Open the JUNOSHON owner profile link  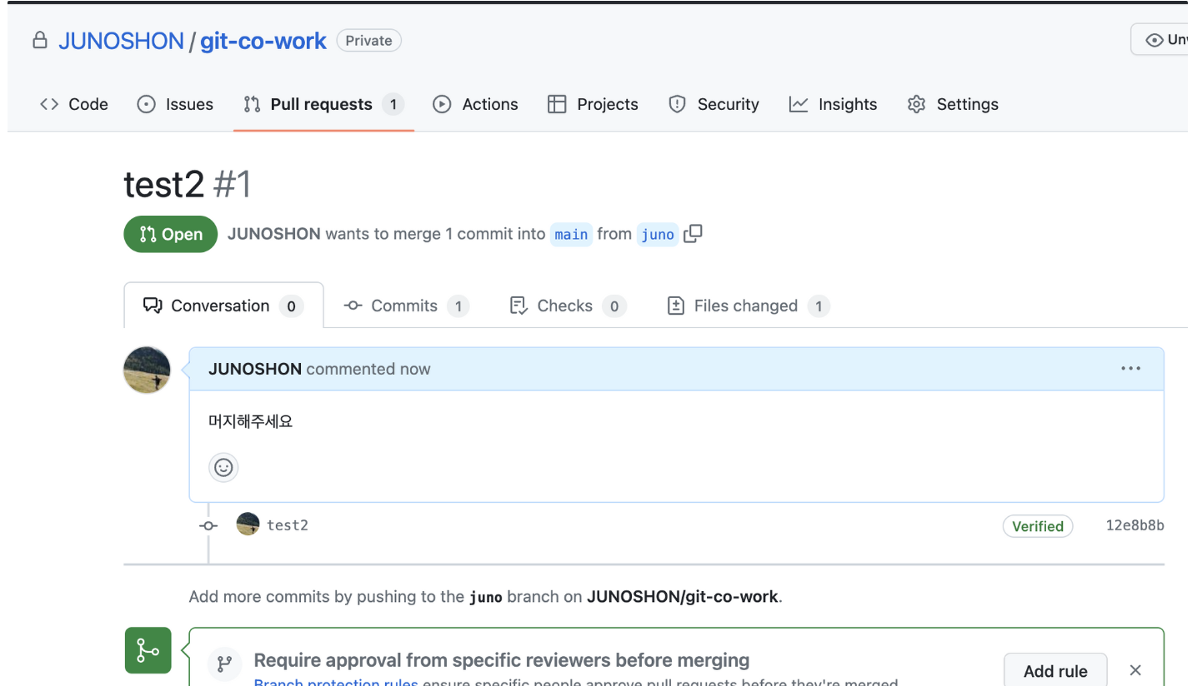point(121,41)
